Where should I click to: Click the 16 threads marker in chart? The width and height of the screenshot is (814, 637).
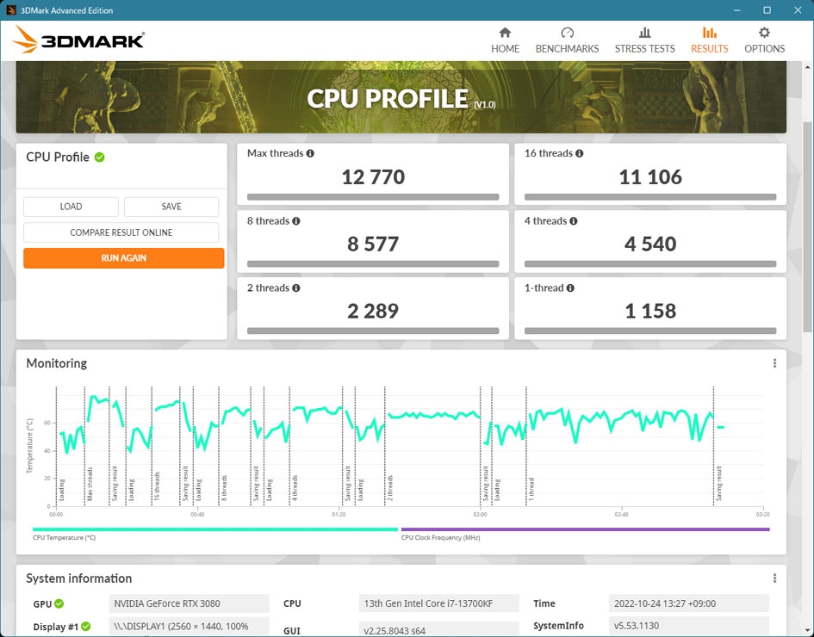[157, 486]
